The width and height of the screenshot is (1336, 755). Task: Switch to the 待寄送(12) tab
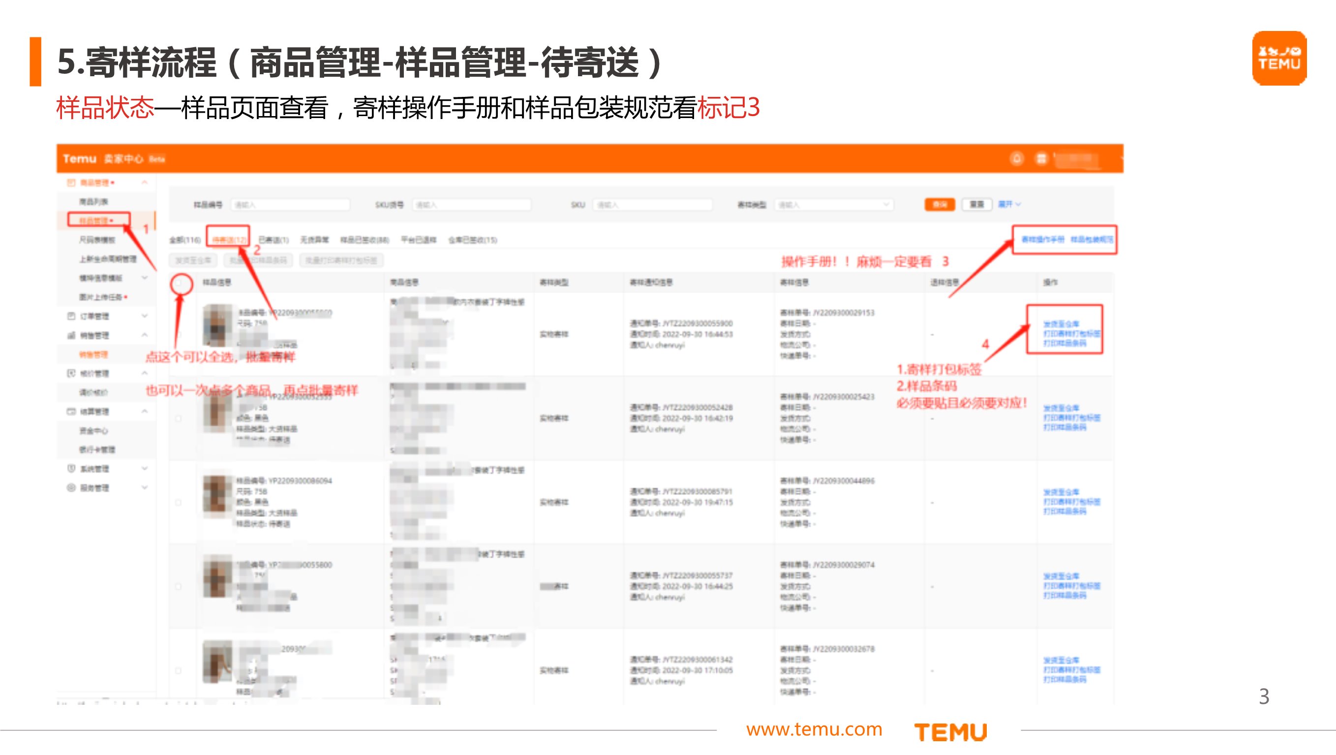click(229, 240)
